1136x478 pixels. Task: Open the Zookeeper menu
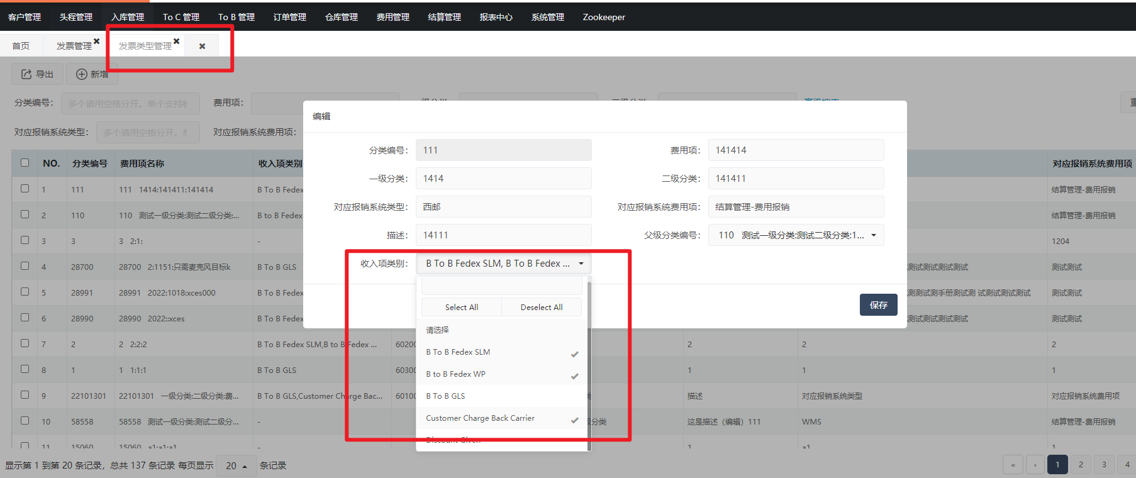click(604, 17)
